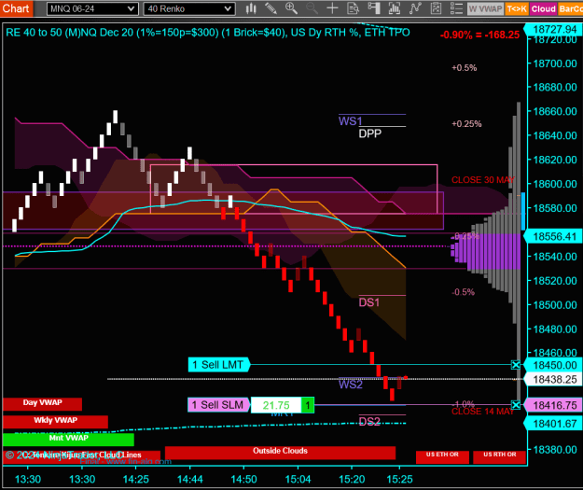The width and height of the screenshot is (583, 490).
Task: Click the +0.25% level label
Action: [x=466, y=124]
